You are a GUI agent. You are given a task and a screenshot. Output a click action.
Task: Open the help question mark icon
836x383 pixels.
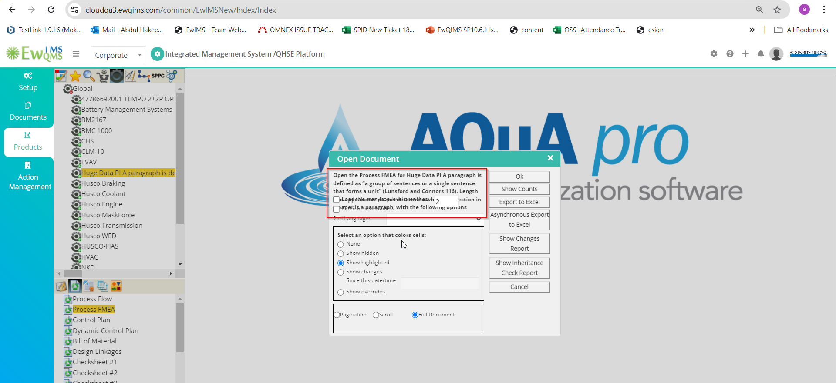[x=730, y=54]
